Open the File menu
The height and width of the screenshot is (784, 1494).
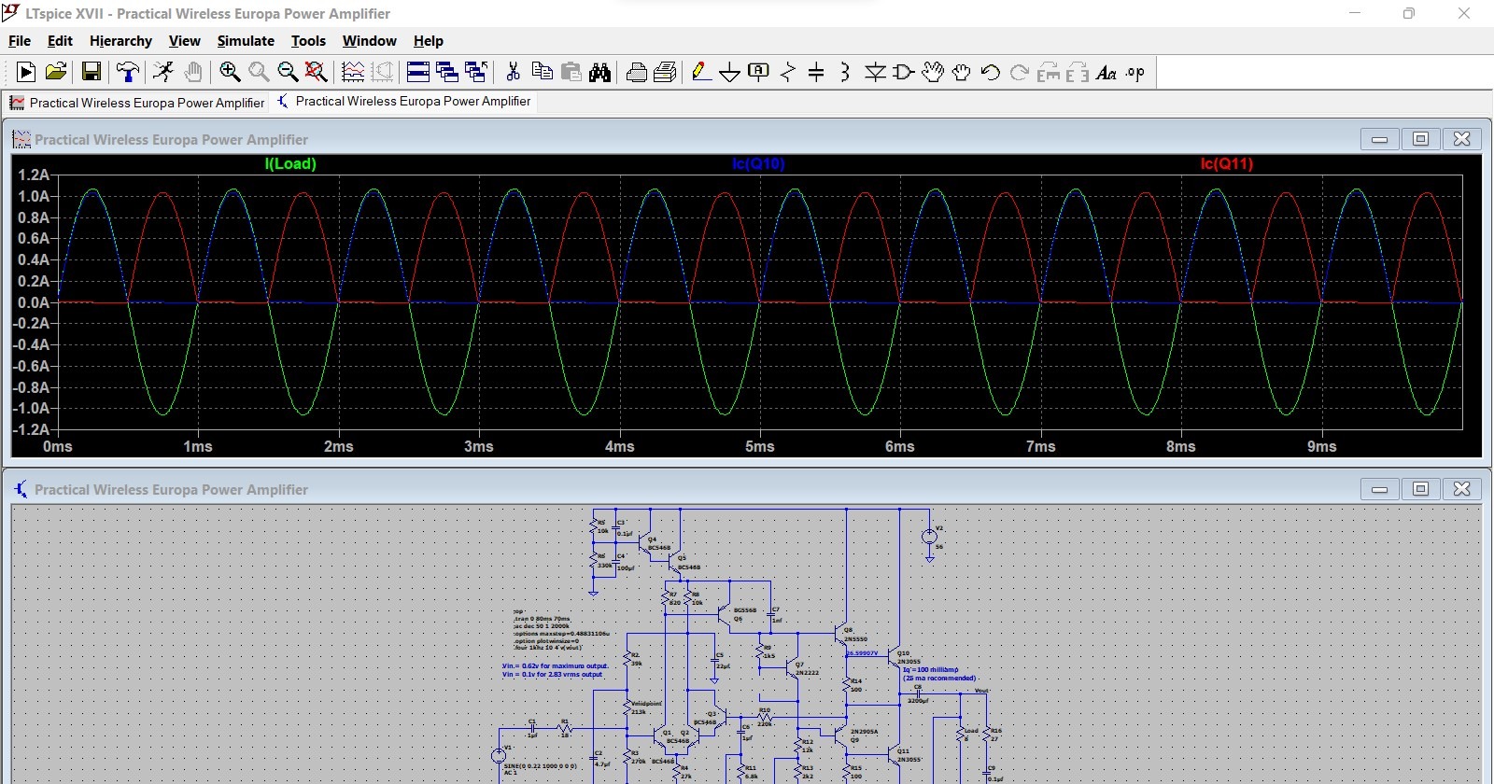(20, 41)
